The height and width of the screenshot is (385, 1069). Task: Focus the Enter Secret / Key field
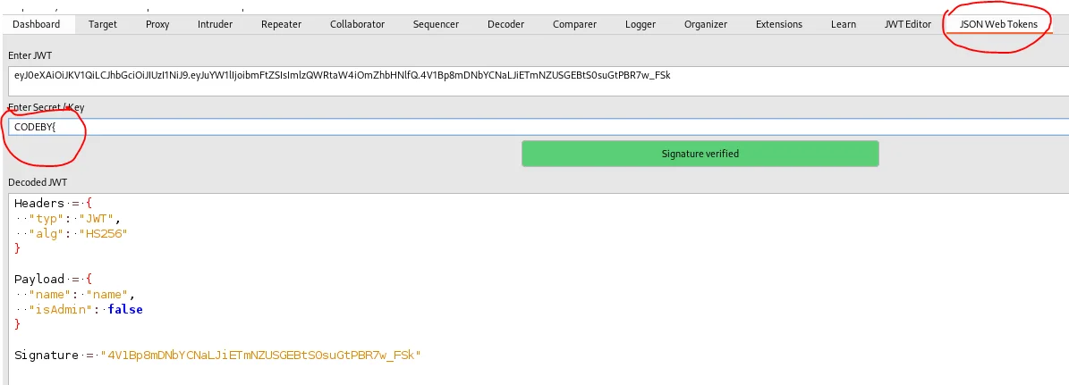(x=539, y=127)
